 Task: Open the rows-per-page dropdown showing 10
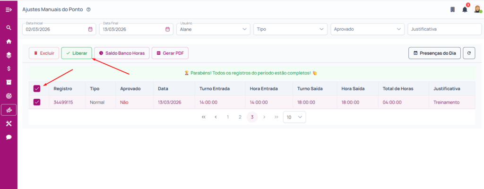pos(294,117)
